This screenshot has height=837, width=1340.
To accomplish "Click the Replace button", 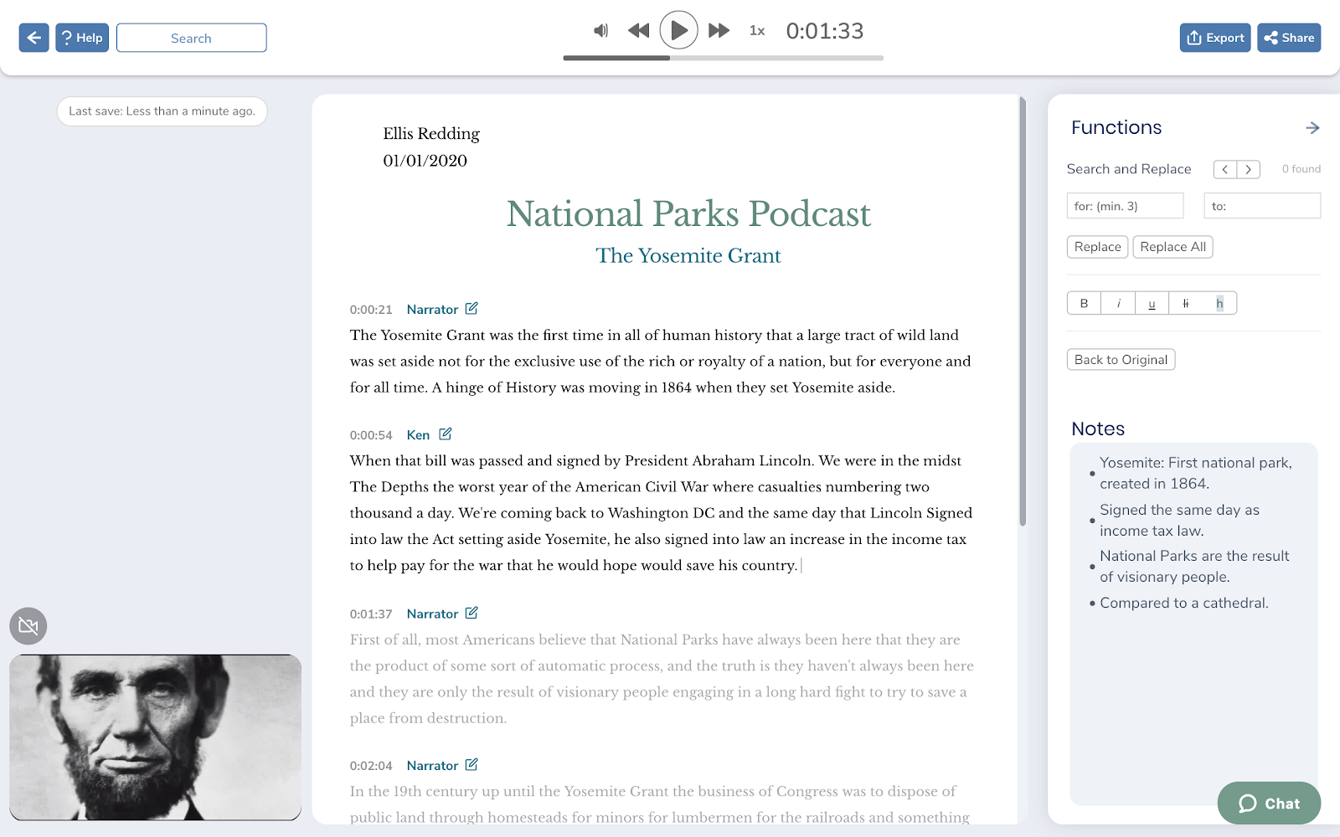I will click(1097, 247).
